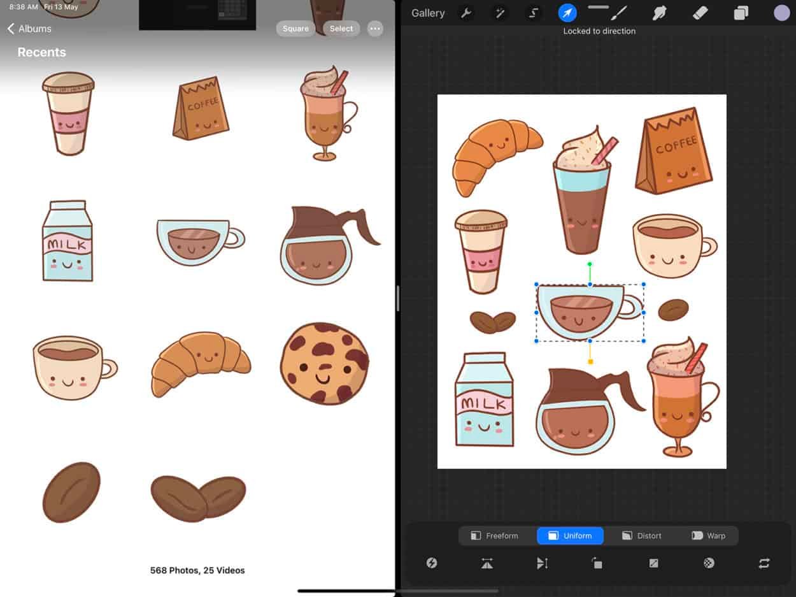796x597 pixels.
Task: Open the Adjustments magic wand menu
Action: 500,13
